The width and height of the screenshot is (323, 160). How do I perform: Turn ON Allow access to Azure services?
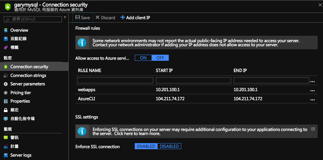point(143,58)
